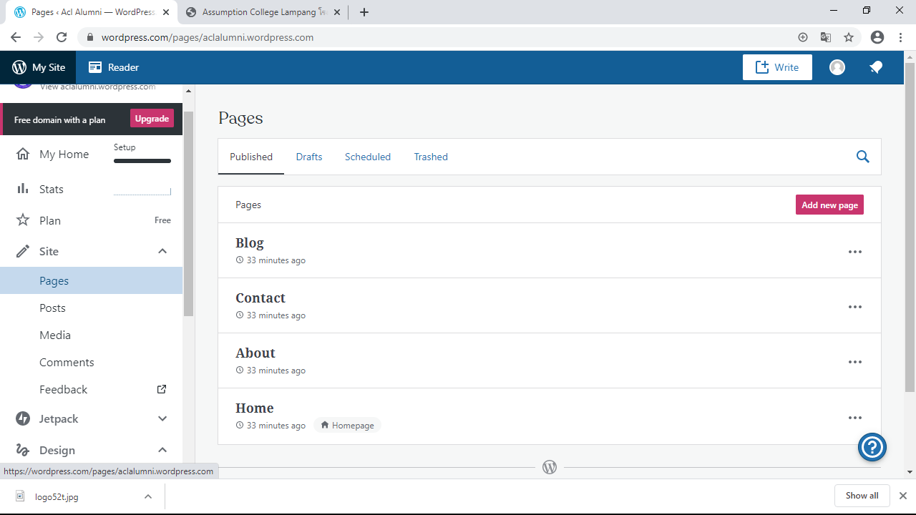Open options menu for Blog page
The height and width of the screenshot is (515, 916).
(855, 252)
